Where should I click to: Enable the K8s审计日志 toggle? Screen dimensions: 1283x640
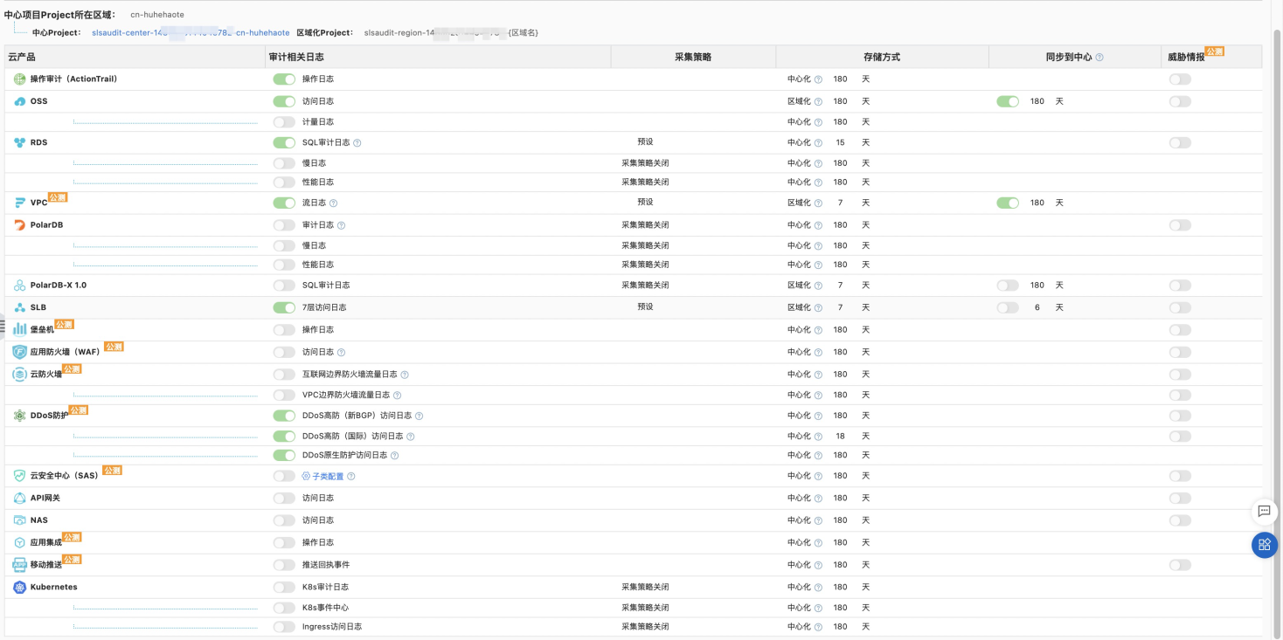click(284, 588)
